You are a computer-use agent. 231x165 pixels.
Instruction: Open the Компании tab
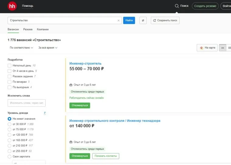click(x=43, y=30)
